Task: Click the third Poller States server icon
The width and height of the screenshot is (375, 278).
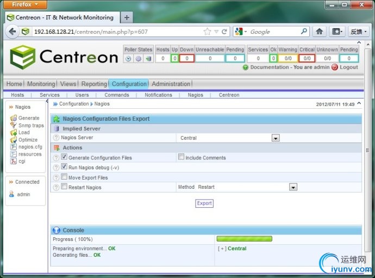Action: (148, 58)
